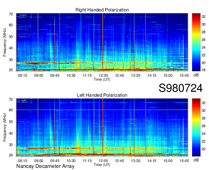
Task: Click the bottom plot Frequency (MHz) axis label
Action: pos(5,127)
